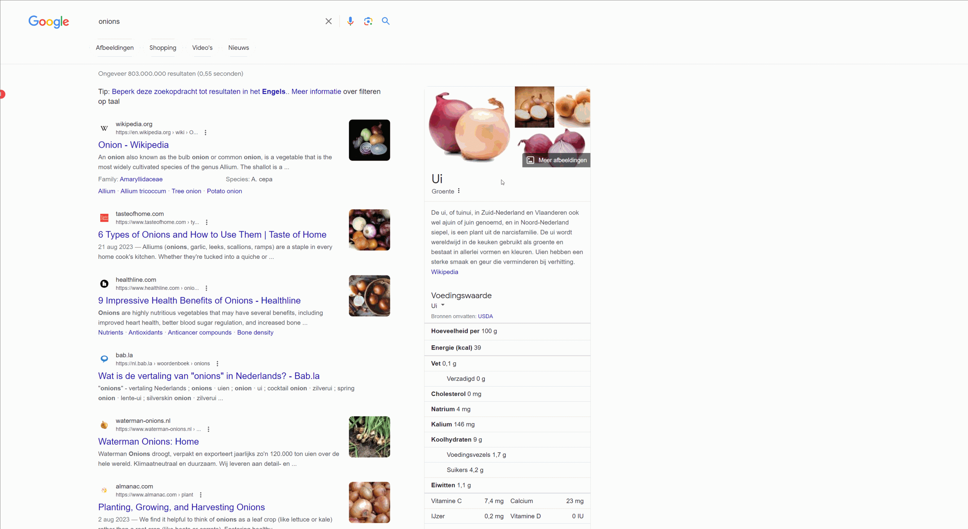Open 6 Types of Onions result
This screenshot has width=968, height=529.
212,235
